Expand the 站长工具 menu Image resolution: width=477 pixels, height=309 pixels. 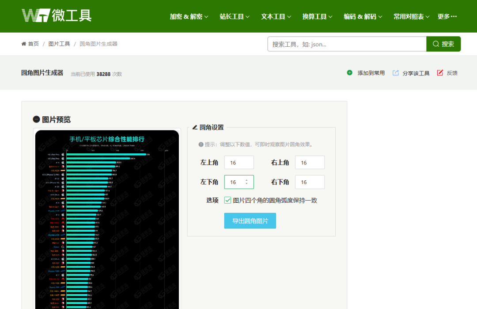(x=235, y=17)
